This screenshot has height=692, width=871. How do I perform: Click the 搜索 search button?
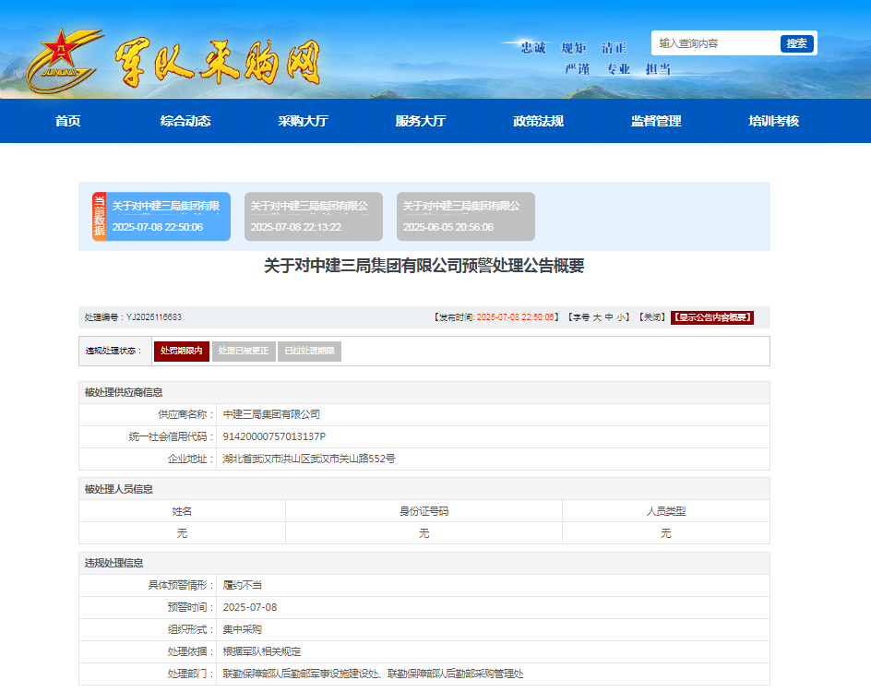pyautogui.click(x=796, y=43)
